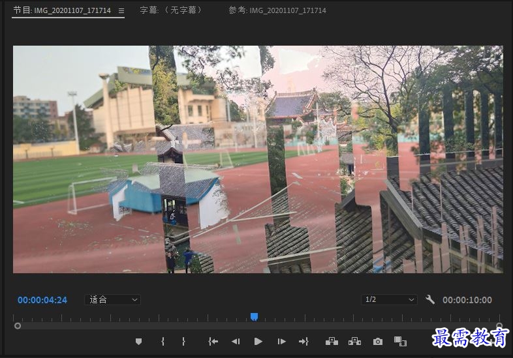Open the program panel hamburger menu
Image resolution: width=513 pixels, height=358 pixels.
click(x=121, y=11)
